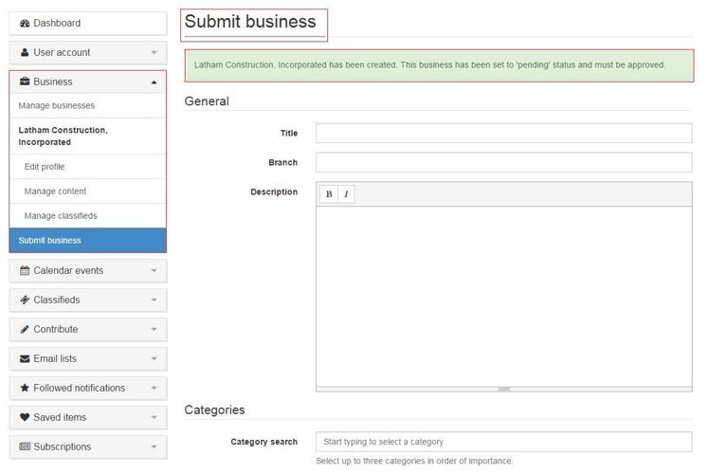
Task: Apply bold formatting in Description editor
Action: (329, 194)
